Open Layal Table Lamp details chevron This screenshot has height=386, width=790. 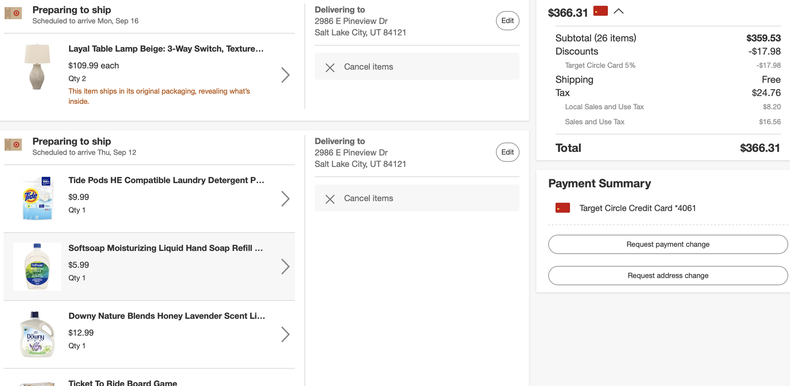click(x=285, y=75)
